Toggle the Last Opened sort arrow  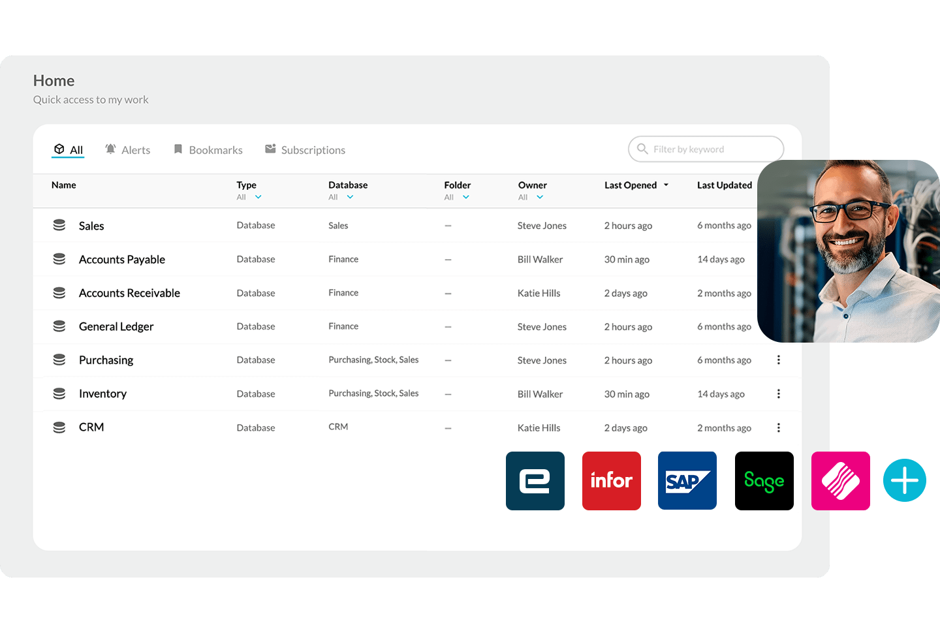click(x=666, y=185)
